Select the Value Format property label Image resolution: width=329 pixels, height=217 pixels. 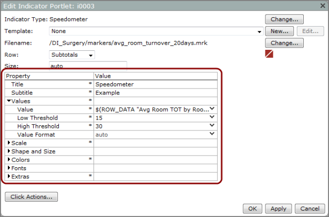(x=36, y=135)
